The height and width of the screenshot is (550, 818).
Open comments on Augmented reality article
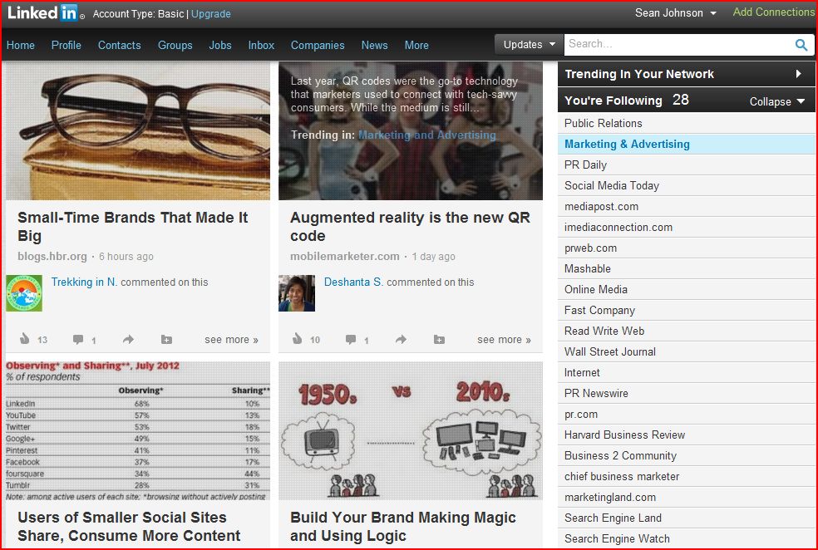tap(351, 340)
